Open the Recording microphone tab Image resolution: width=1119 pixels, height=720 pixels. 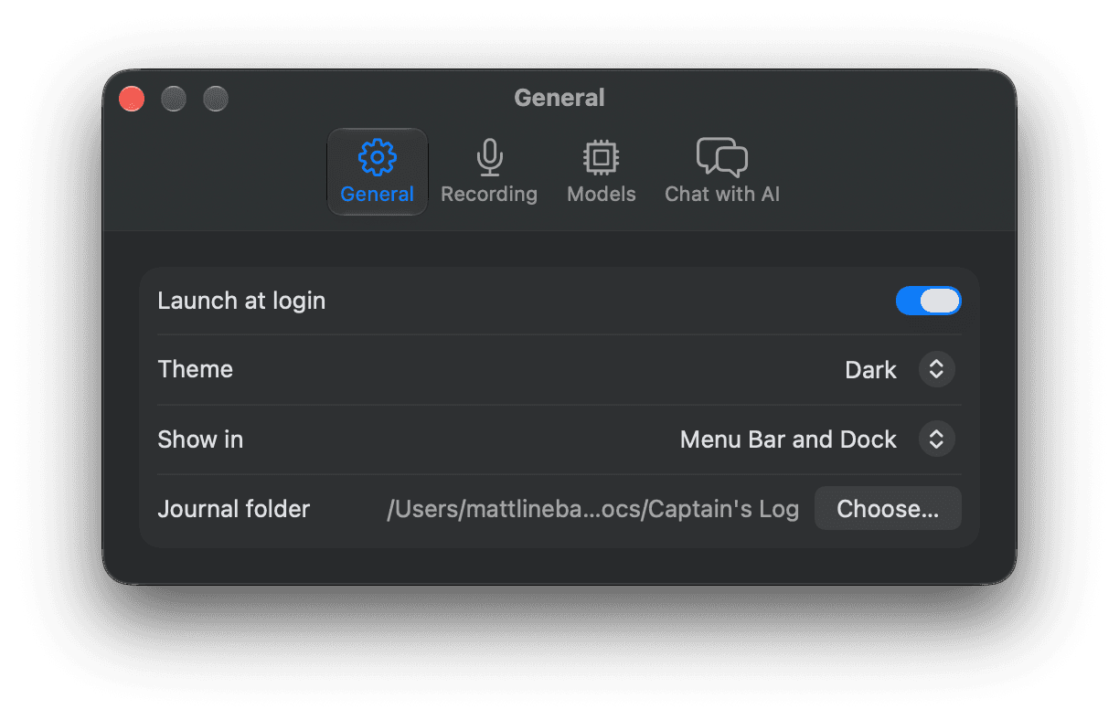[x=489, y=172]
